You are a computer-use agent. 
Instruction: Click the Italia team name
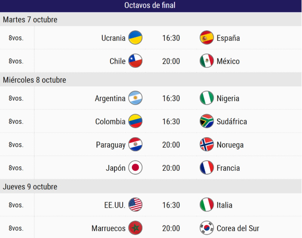[x=225, y=205]
